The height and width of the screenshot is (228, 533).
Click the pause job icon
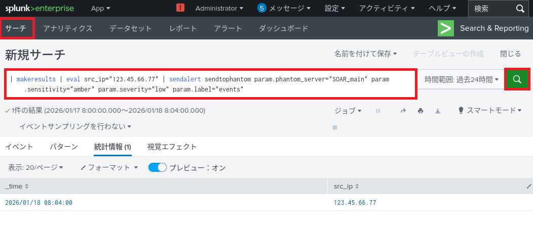(378, 111)
